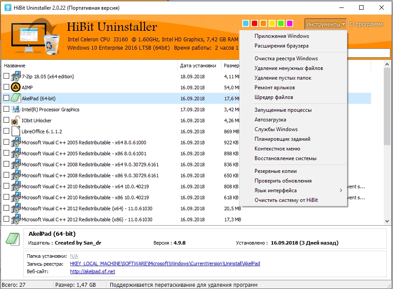
Task: Click the list scrollbar down arrow
Action: coord(387,221)
